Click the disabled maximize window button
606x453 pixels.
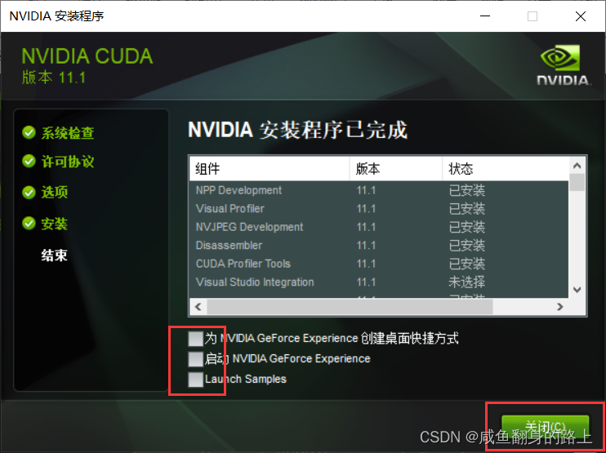[x=532, y=16]
